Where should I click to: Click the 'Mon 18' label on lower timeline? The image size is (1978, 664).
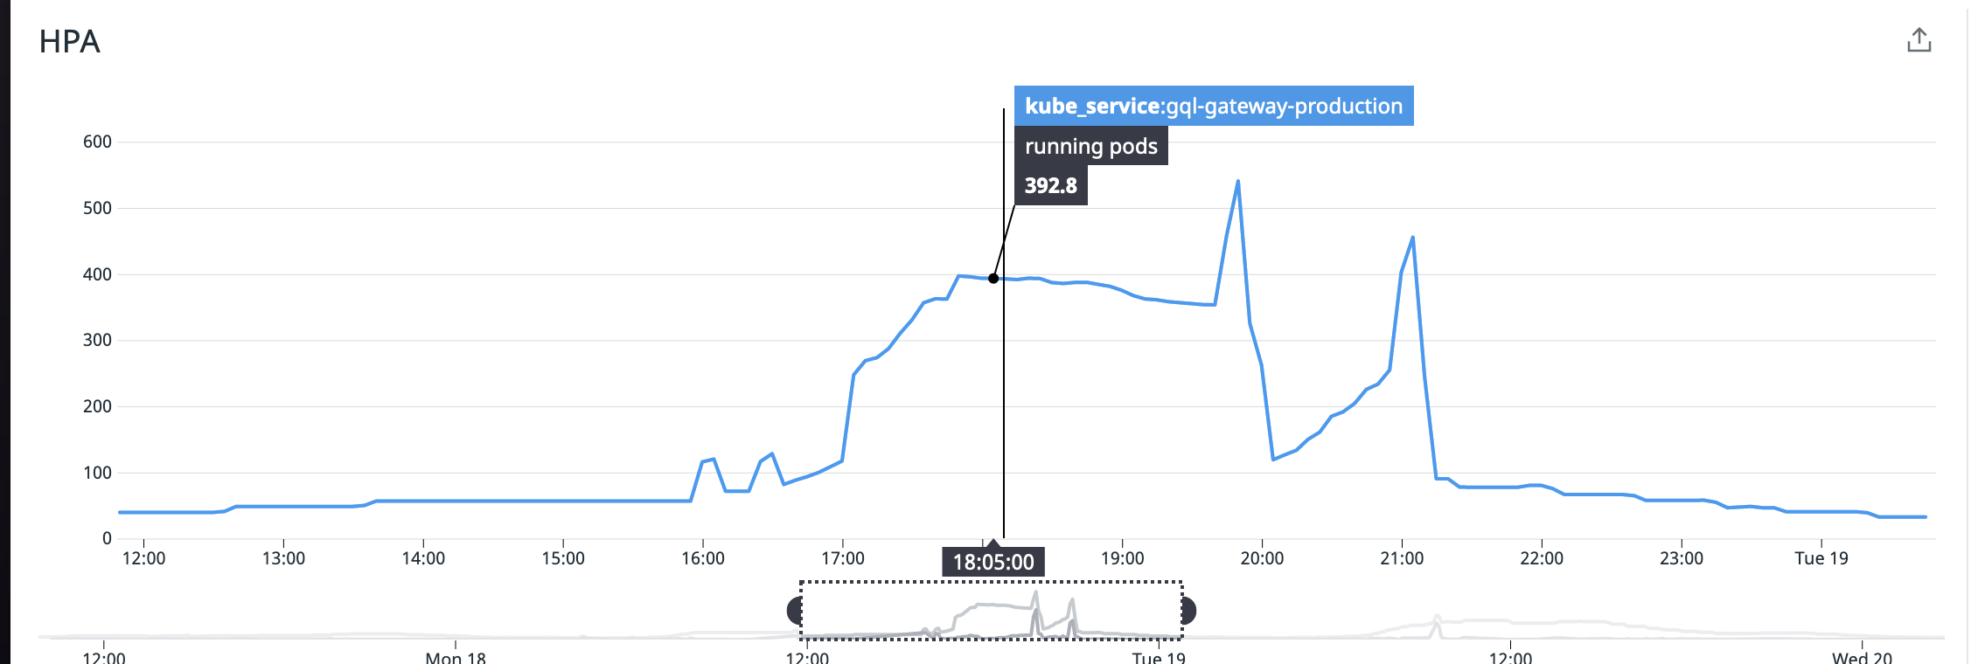455,660
